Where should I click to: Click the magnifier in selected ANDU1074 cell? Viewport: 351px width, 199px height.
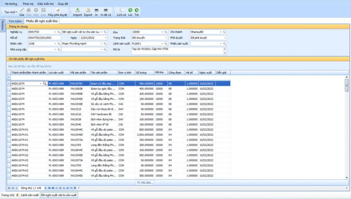point(44,83)
